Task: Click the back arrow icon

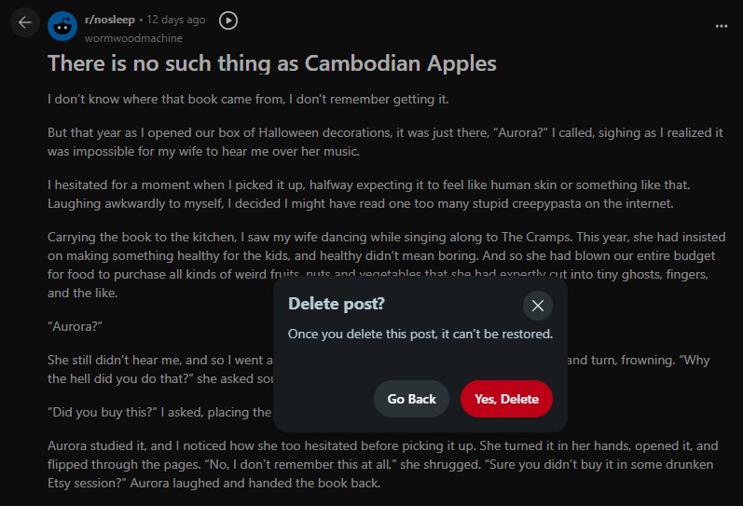Action: click(25, 22)
